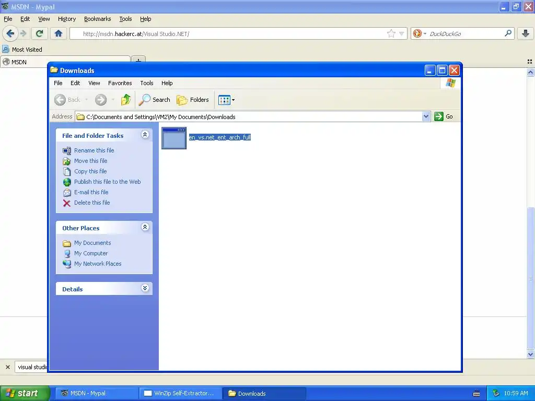Open Mypal's History menu
Viewport: 535px width, 401px height.
[x=67, y=19]
